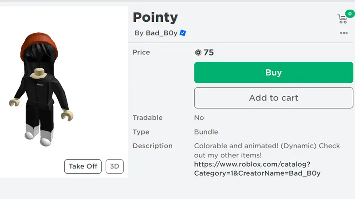The image size is (355, 199).
Task: Click the Pointy item title
Action: click(x=155, y=18)
